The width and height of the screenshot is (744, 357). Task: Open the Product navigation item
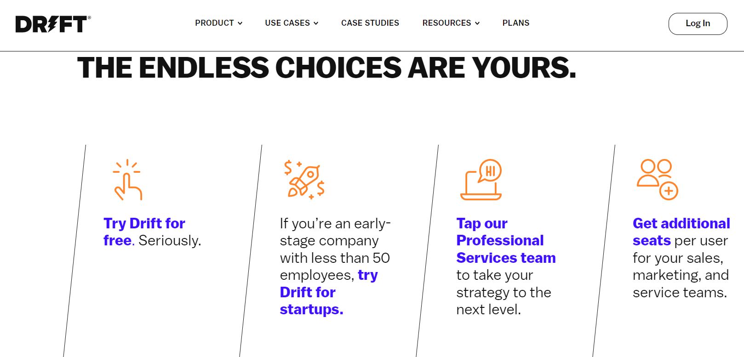tap(214, 23)
